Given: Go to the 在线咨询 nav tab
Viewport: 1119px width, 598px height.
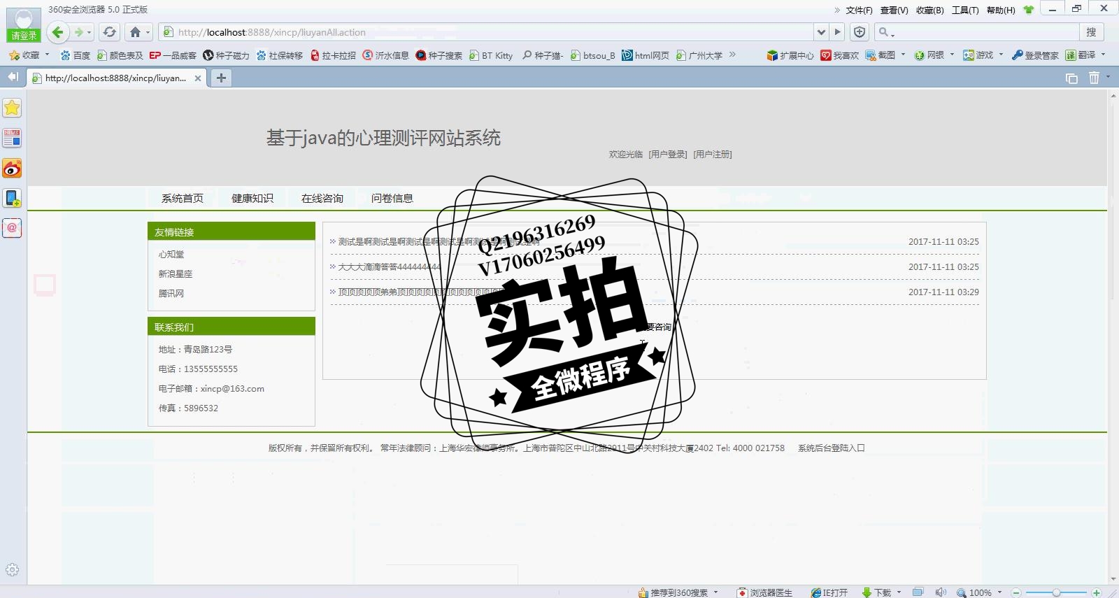Looking at the screenshot, I should point(322,198).
